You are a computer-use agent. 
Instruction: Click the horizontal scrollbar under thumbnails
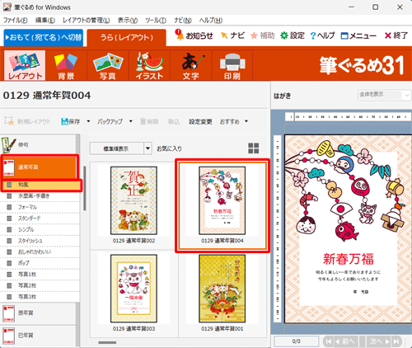click(x=107, y=342)
